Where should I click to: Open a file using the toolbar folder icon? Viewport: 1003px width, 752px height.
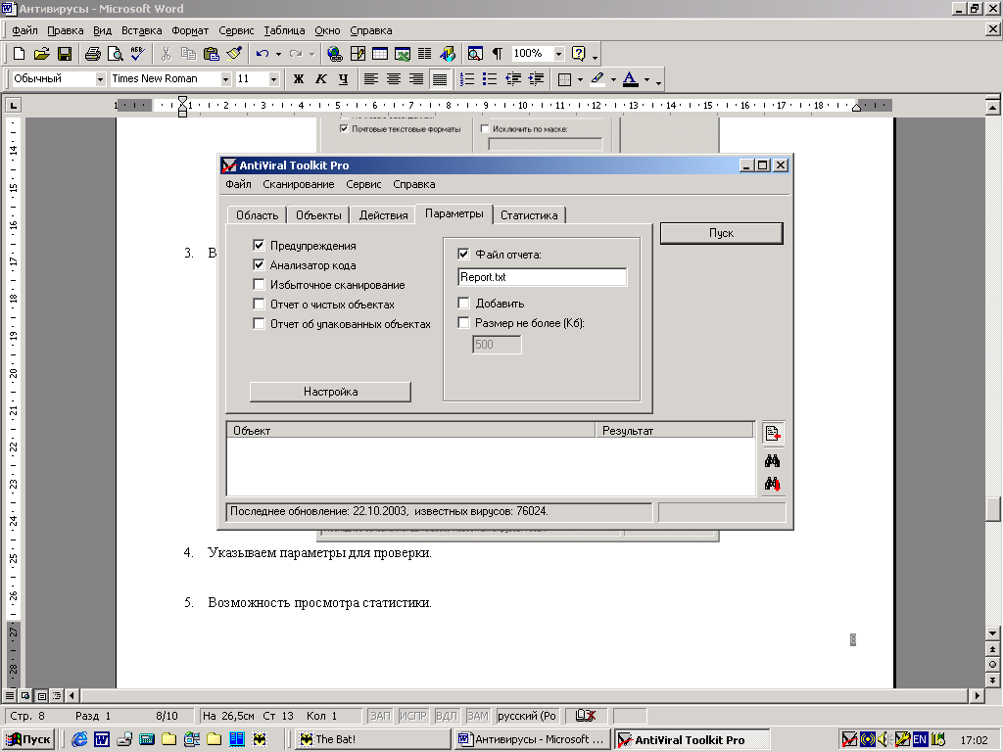pyautogui.click(x=41, y=54)
